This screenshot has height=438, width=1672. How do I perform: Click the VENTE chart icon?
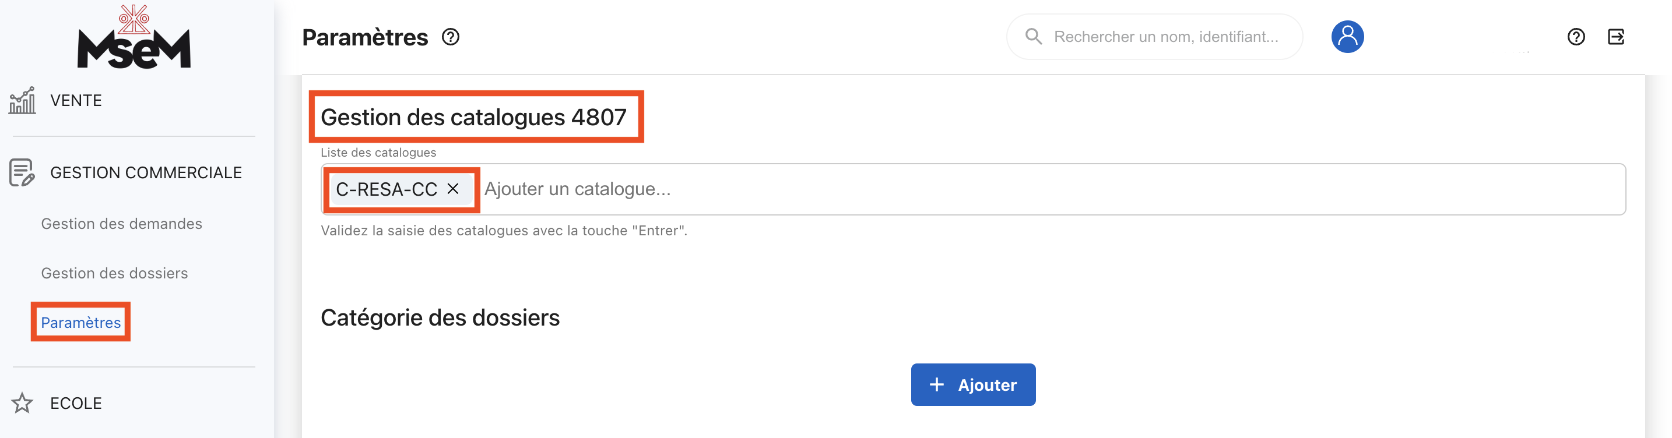click(22, 101)
